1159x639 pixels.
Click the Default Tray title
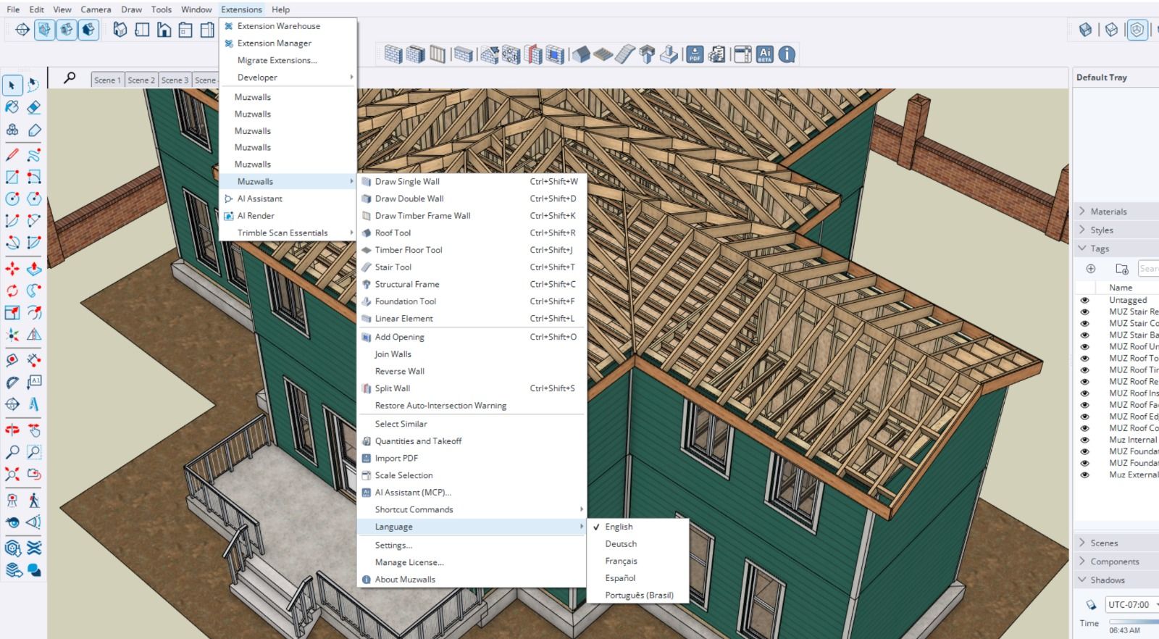pyautogui.click(x=1102, y=78)
